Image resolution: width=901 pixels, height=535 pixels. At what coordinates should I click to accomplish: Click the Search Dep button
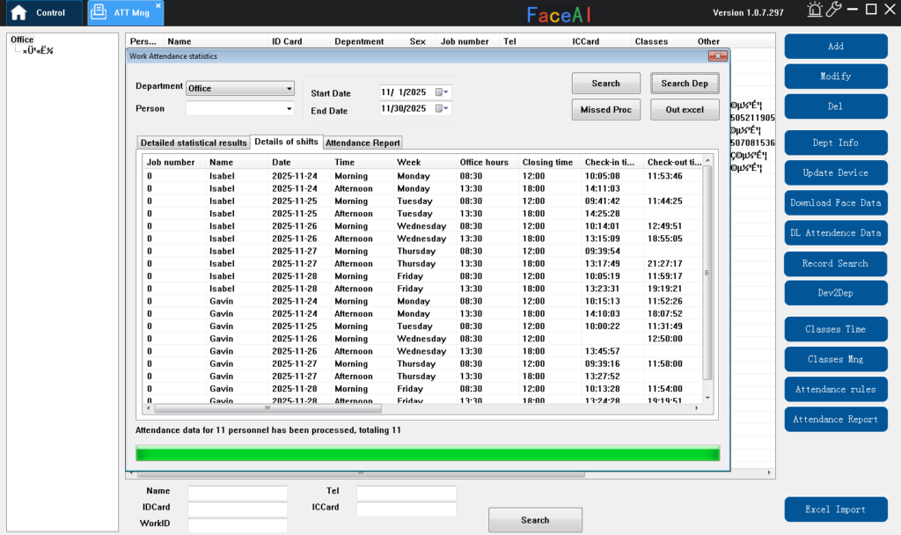(x=685, y=84)
